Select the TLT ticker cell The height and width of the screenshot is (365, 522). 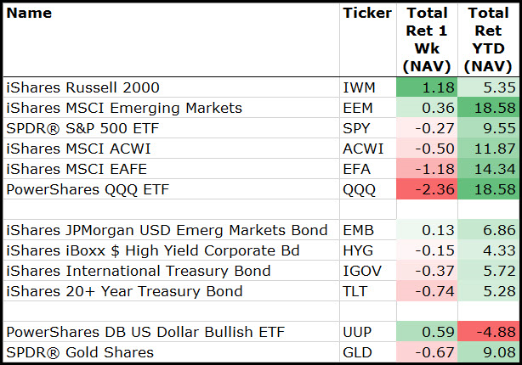tap(356, 292)
